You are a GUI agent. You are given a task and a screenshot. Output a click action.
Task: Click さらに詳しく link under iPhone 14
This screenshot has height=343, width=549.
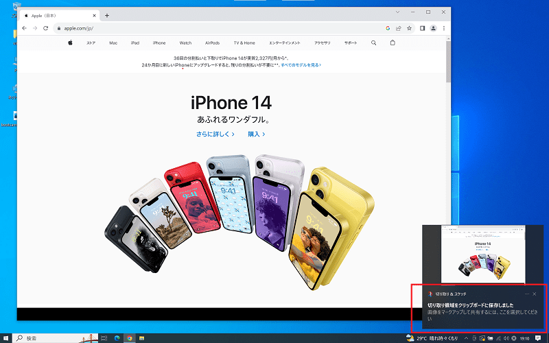click(x=215, y=134)
